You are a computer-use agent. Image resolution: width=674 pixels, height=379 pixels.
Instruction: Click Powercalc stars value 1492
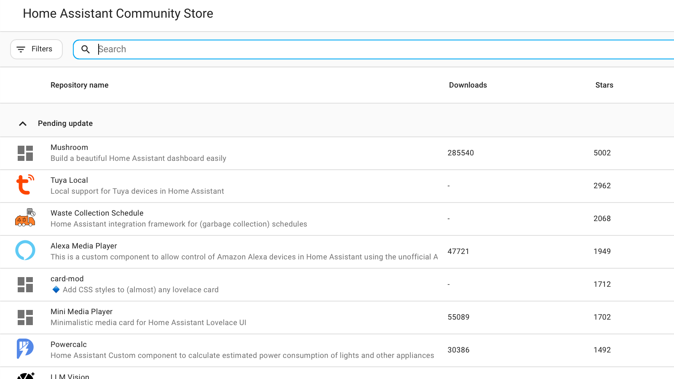click(x=602, y=350)
